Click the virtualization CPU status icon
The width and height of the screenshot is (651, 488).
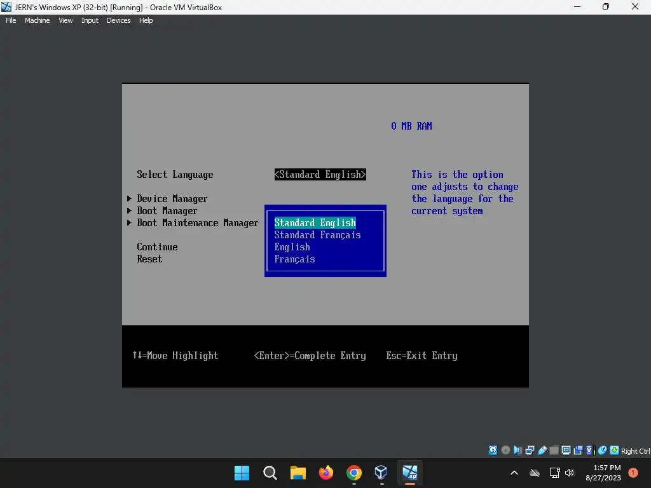[x=590, y=451]
